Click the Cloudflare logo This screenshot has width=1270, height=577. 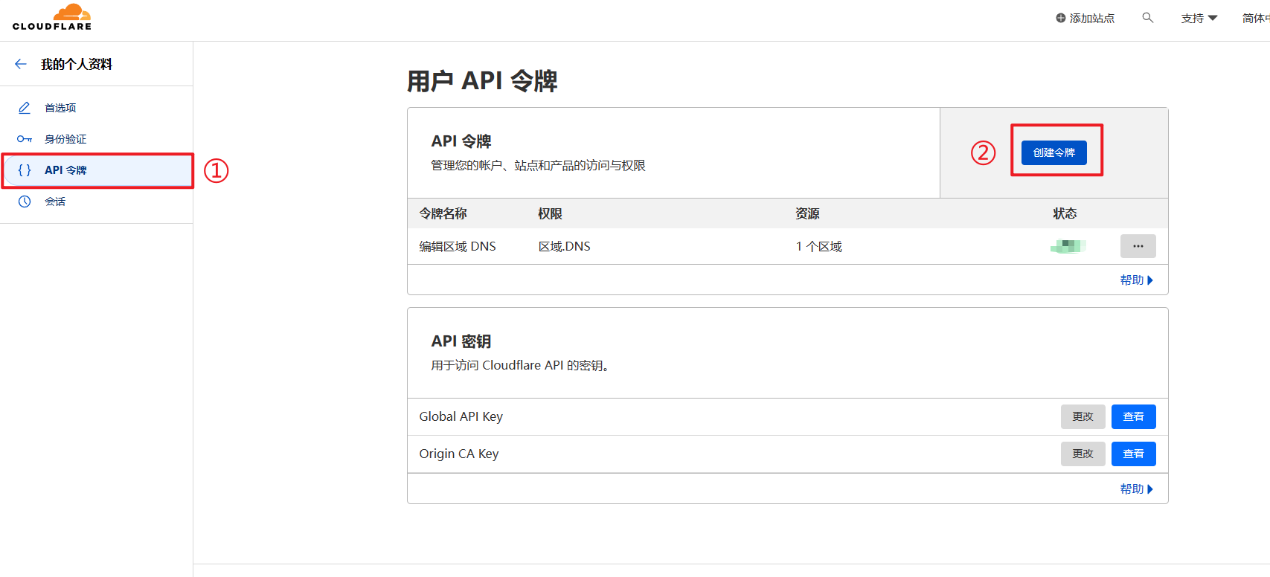click(x=52, y=17)
